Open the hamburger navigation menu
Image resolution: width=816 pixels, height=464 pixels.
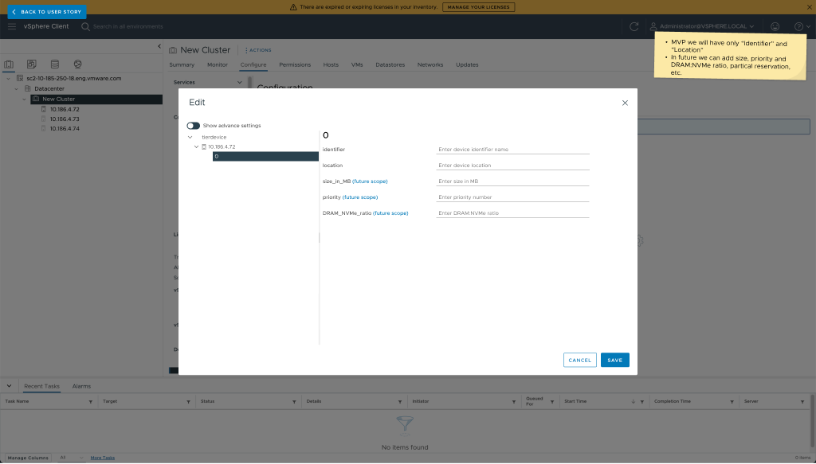(x=12, y=26)
